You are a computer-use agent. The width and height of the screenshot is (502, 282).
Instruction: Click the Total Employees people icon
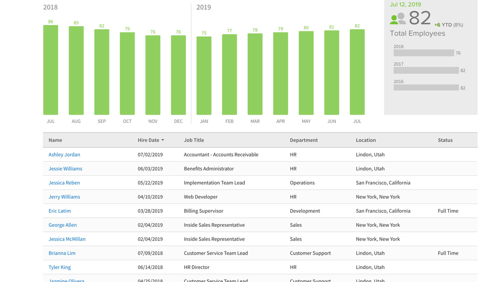point(398,18)
